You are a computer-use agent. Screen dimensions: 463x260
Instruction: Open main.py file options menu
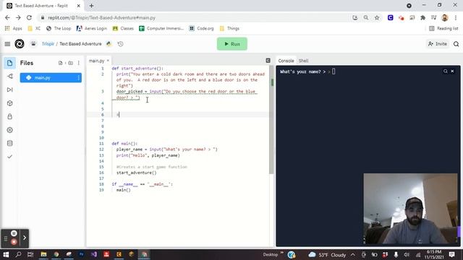point(79,78)
